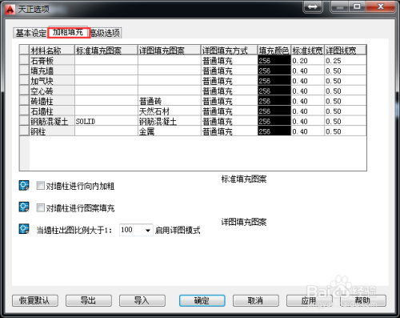Select the SOLID pattern cell for 钢筋混凝土
400x318 pixels.
[x=106, y=121]
